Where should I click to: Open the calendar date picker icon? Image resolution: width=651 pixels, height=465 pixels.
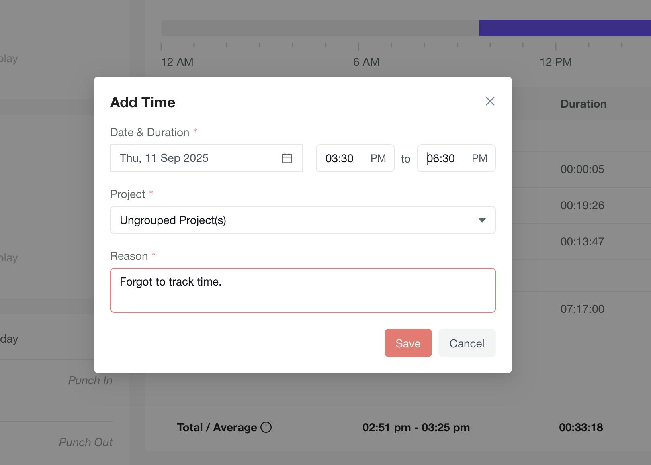287,158
